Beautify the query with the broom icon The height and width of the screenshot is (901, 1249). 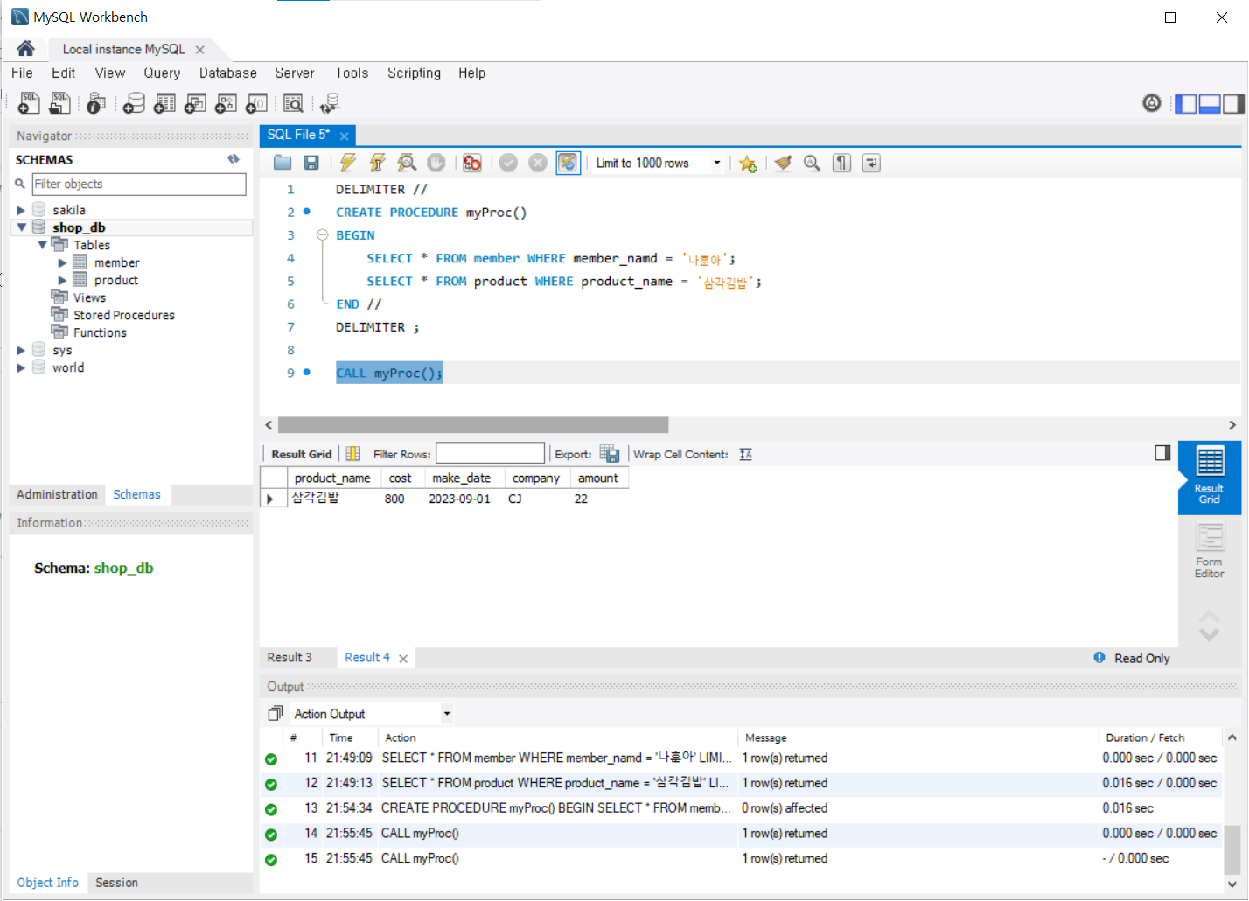(x=783, y=163)
